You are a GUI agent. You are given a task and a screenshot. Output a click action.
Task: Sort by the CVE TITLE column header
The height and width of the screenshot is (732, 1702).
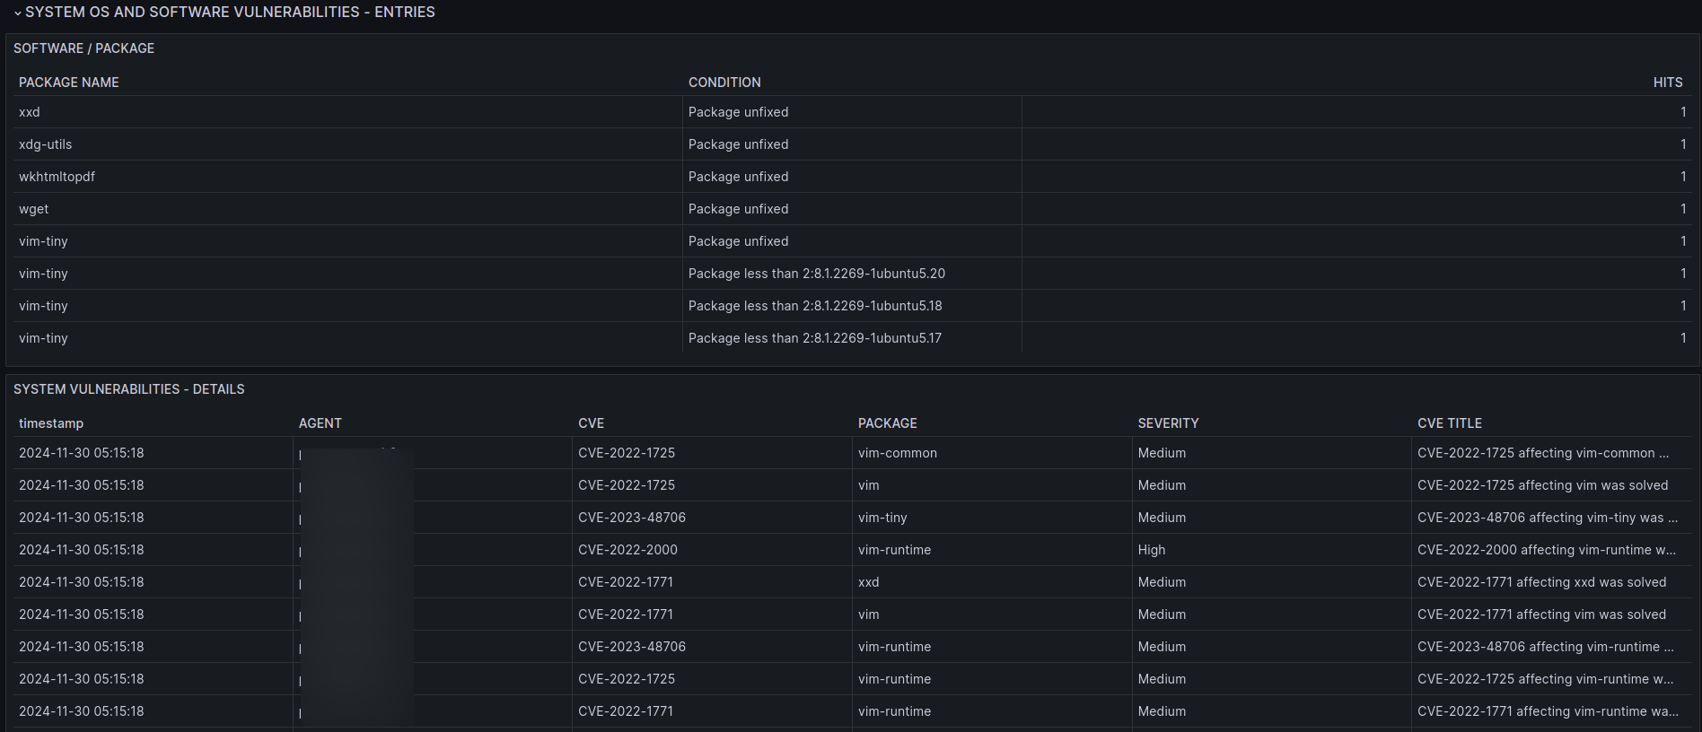click(x=1449, y=423)
